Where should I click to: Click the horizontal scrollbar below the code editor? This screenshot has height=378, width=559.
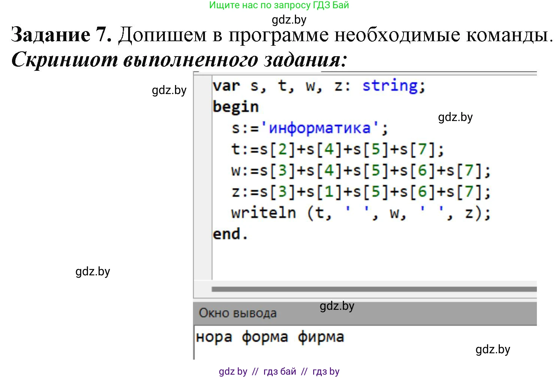pos(373,289)
